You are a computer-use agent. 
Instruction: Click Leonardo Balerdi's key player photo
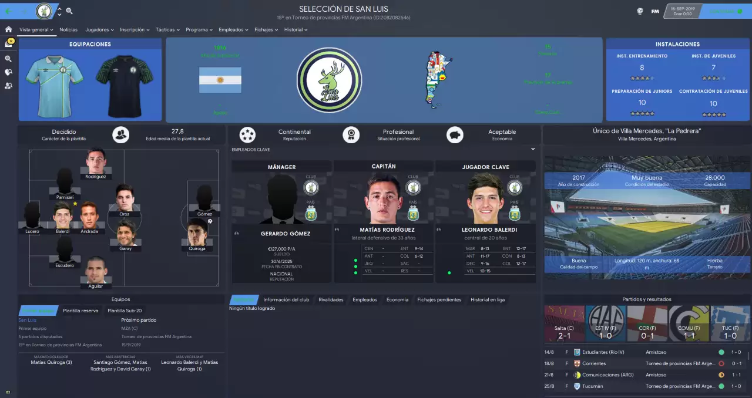pyautogui.click(x=485, y=198)
